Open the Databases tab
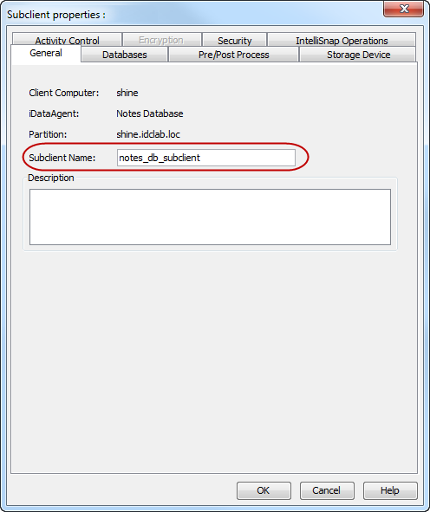430x512 pixels. pos(125,55)
